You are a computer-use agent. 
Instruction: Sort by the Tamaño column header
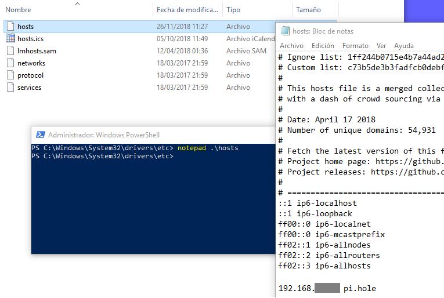(308, 10)
